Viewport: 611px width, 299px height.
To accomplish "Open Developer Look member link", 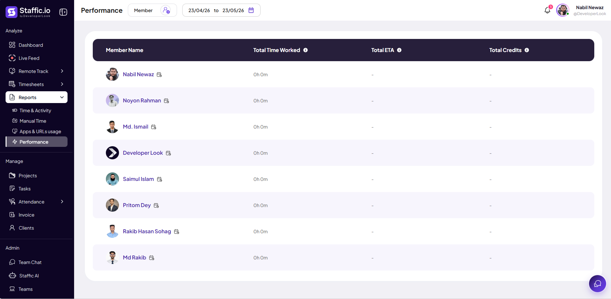I will (x=143, y=153).
